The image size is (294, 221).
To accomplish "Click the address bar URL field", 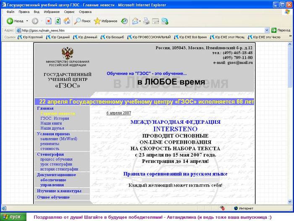I will point(140,30).
